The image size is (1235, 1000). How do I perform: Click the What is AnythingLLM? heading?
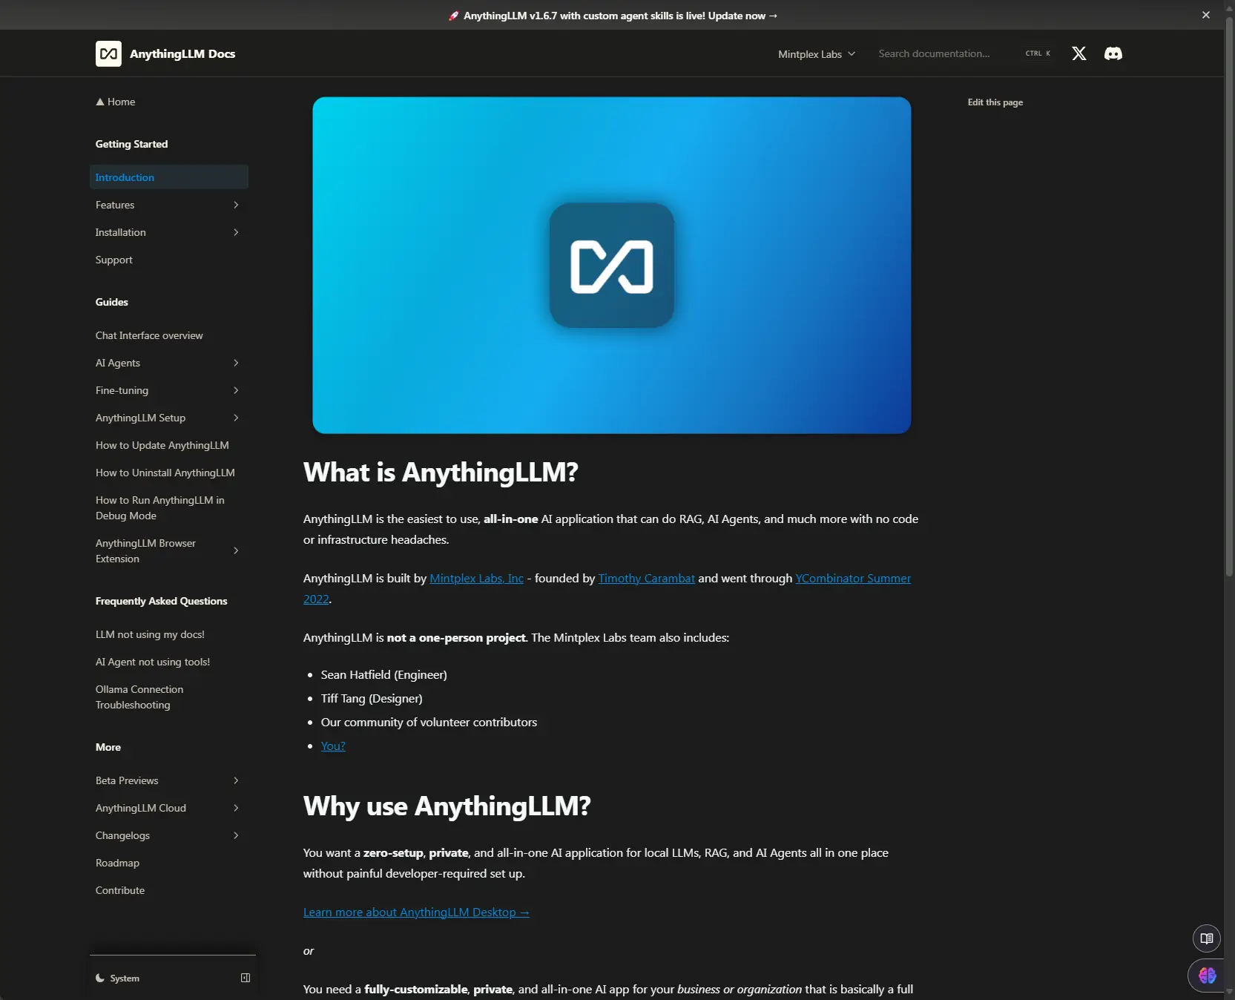(441, 472)
